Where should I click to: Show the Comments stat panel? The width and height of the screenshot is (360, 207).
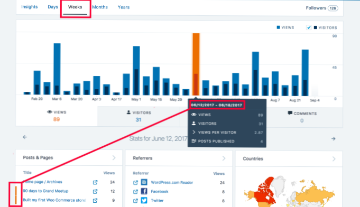[302, 117]
